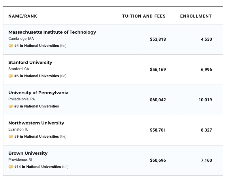The image size is (228, 179).
Task: Open Penn's '#8 in National Universities' ranking
Action: 36,106
